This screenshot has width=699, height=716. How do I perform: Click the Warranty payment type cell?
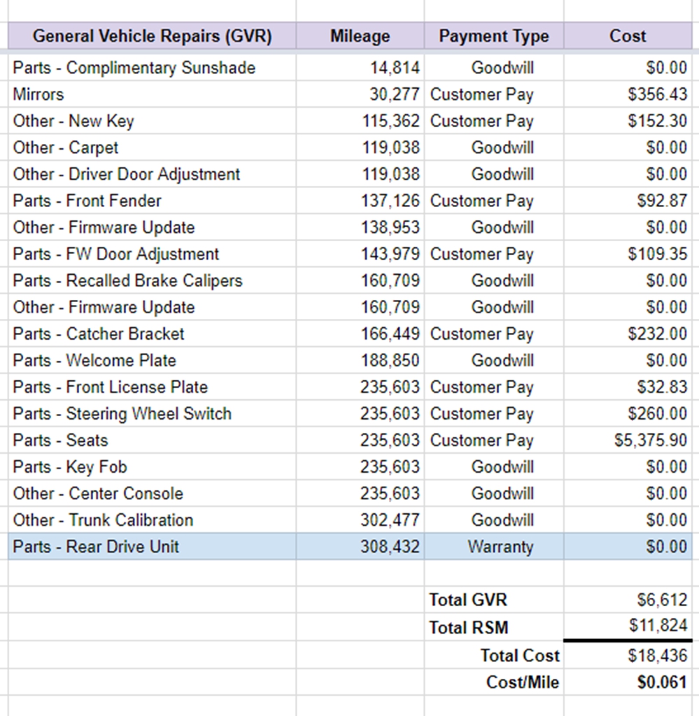[494, 547]
